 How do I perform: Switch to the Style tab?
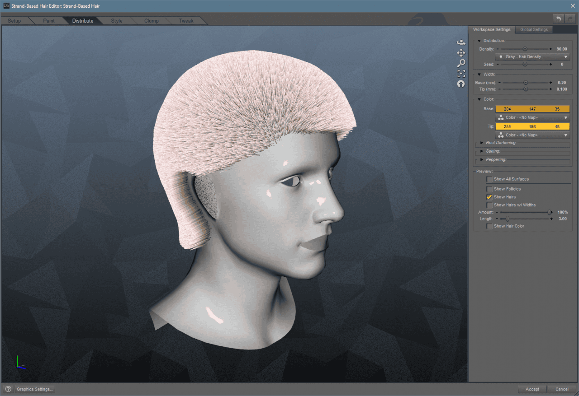tap(117, 20)
